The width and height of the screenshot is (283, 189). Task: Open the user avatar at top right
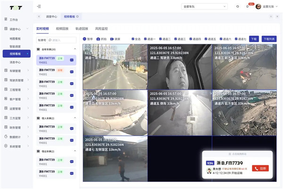click(x=258, y=6)
